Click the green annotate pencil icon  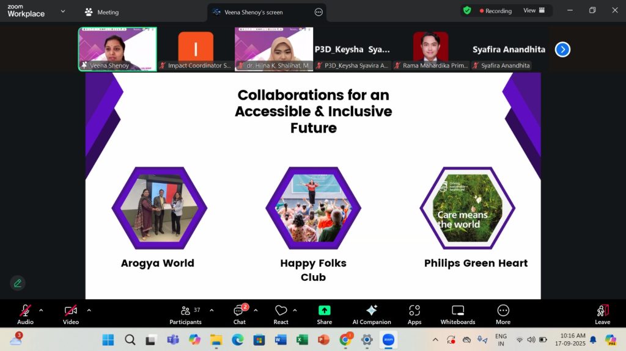(18, 283)
